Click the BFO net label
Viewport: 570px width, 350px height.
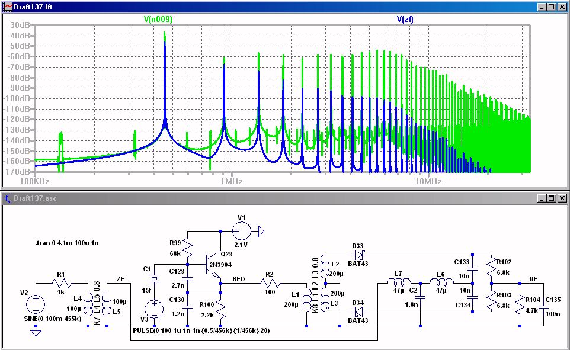pyautogui.click(x=238, y=279)
